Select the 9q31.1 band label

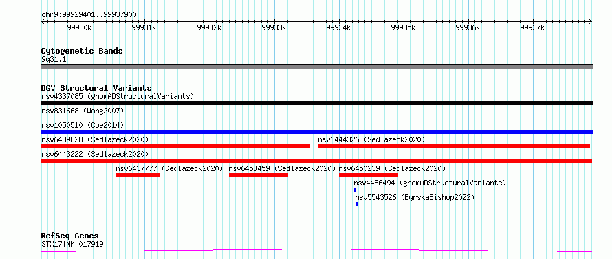(x=54, y=60)
